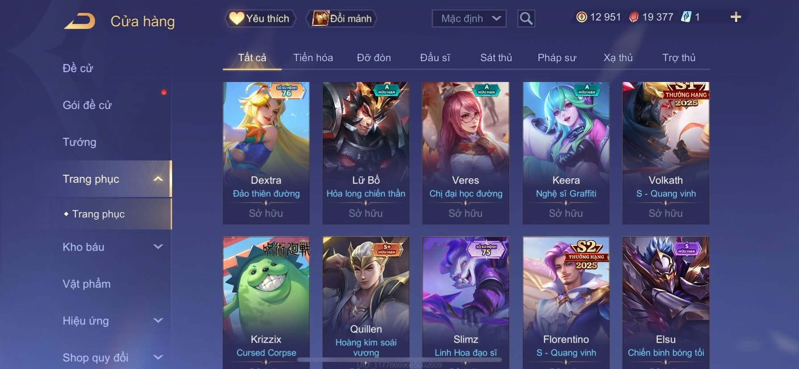Click the plus icon to add currency
The width and height of the screenshot is (799, 369).
click(x=736, y=17)
